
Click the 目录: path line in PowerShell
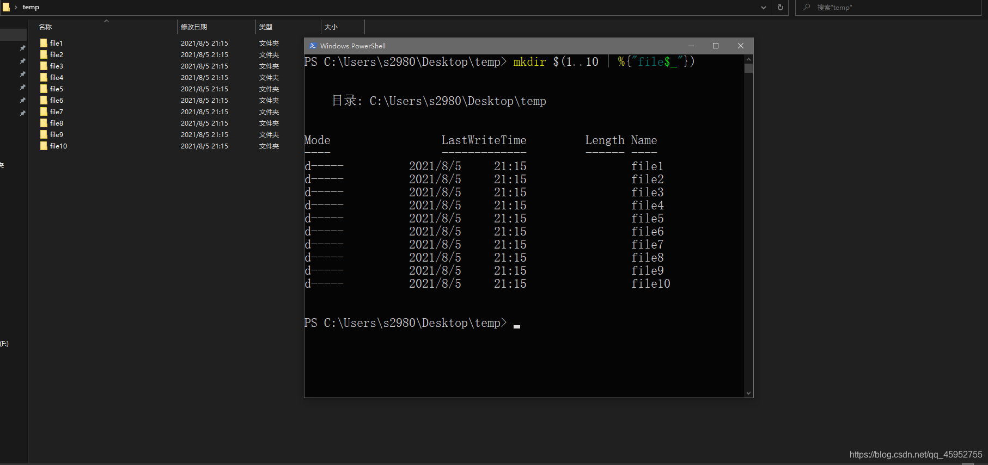point(439,101)
